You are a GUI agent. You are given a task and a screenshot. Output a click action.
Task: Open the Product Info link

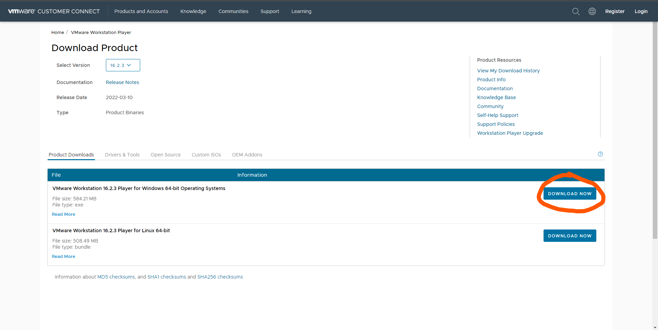491,80
